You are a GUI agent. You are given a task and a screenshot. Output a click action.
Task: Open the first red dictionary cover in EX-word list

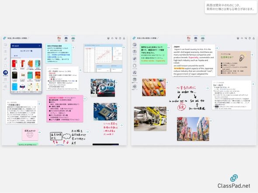14,64
